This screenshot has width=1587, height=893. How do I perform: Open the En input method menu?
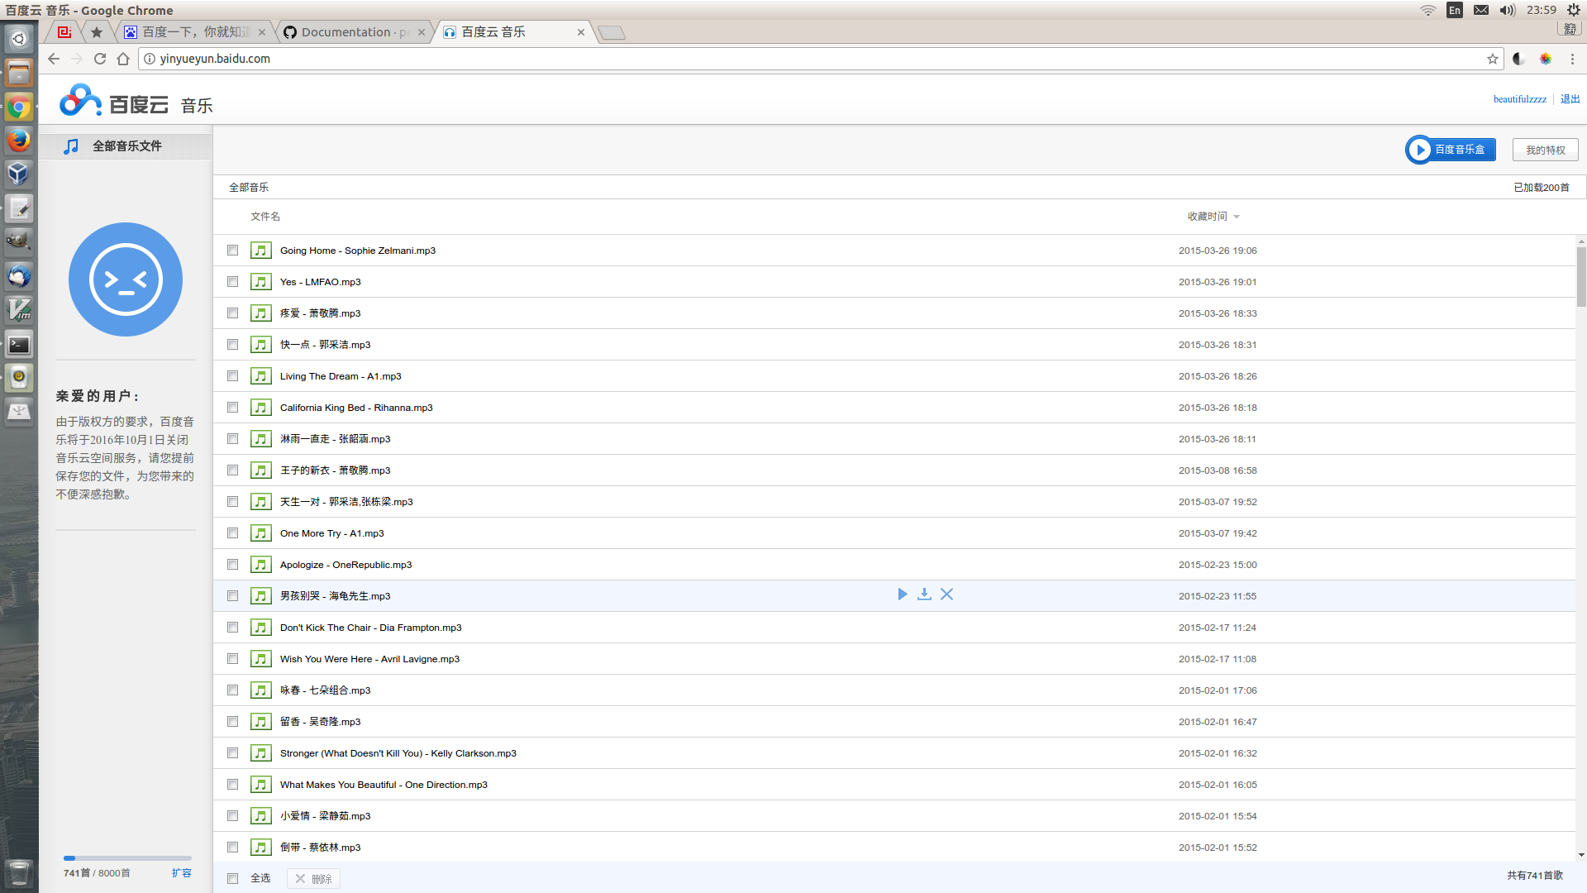pyautogui.click(x=1455, y=10)
